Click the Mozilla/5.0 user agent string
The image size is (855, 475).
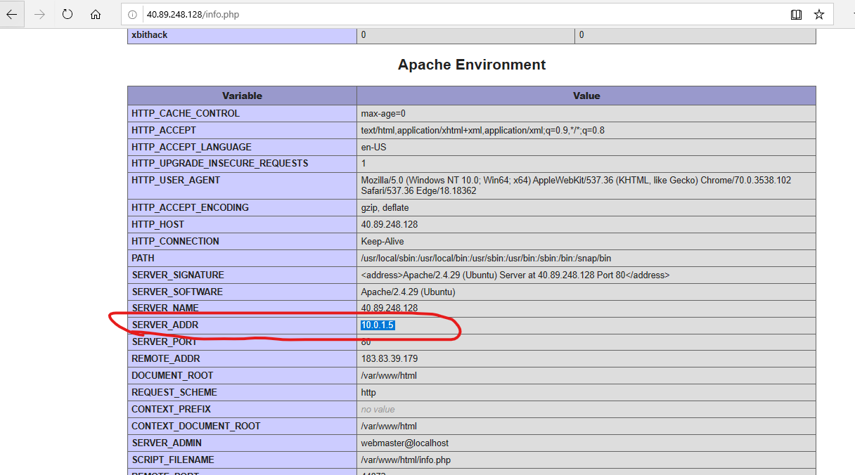pos(576,186)
